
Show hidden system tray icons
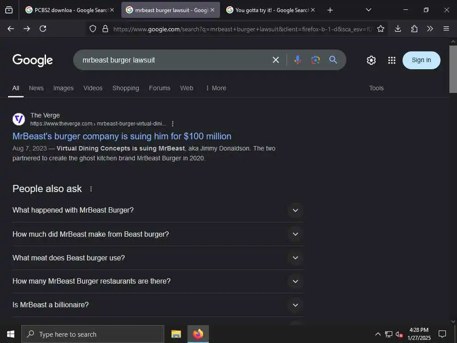click(x=378, y=334)
